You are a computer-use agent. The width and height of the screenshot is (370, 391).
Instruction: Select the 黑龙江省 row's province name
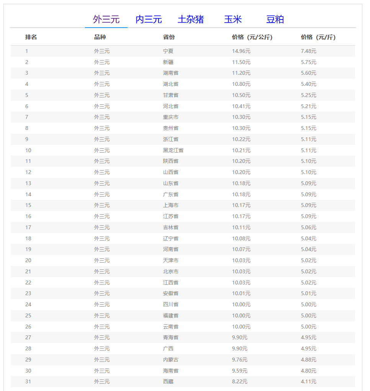[x=173, y=150]
